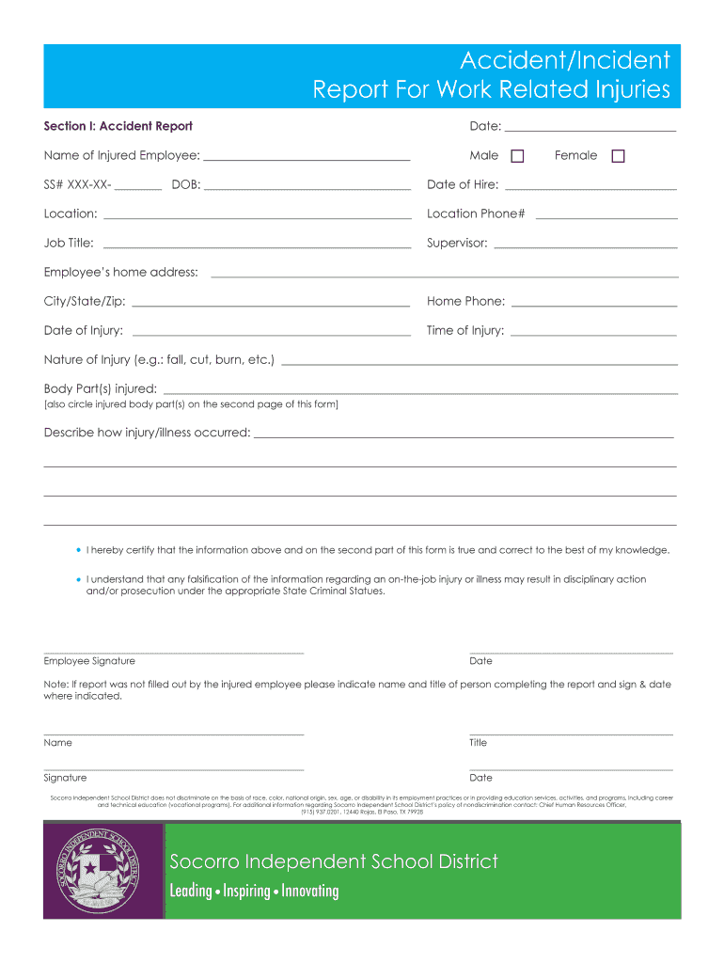
Task: Click the Nature of Injury field
Action: (x=480, y=359)
